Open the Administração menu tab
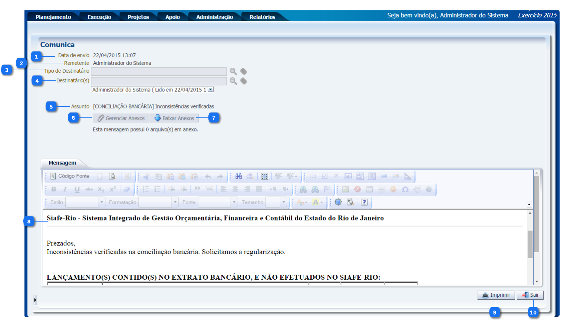 coord(214,17)
